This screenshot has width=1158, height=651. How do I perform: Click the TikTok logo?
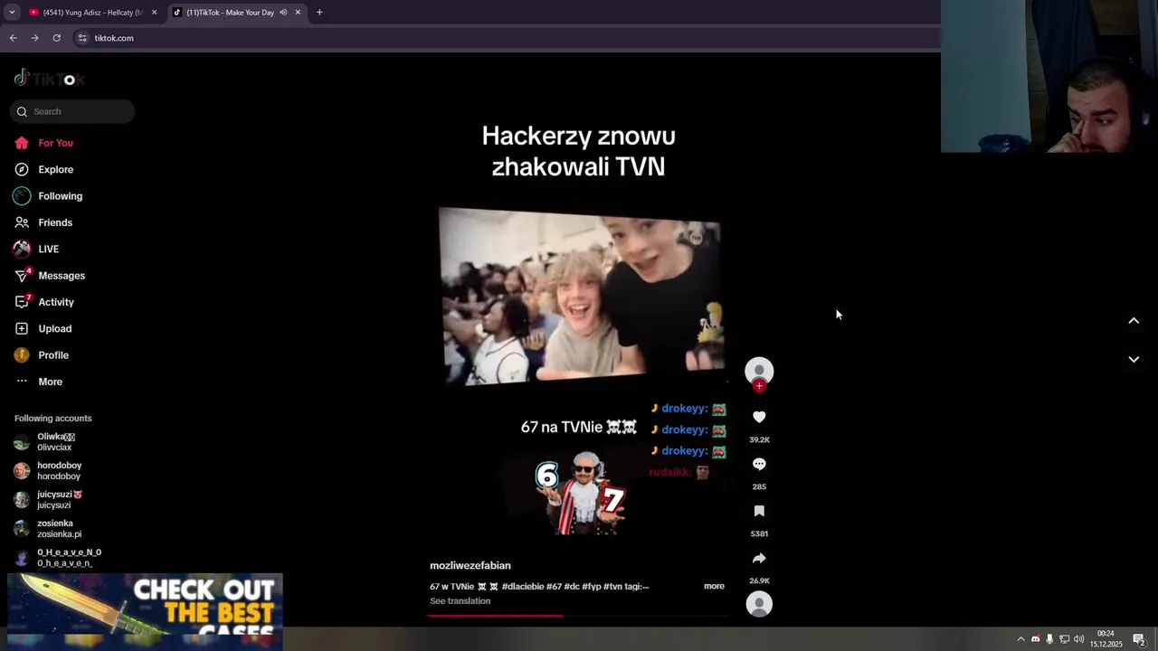point(49,79)
